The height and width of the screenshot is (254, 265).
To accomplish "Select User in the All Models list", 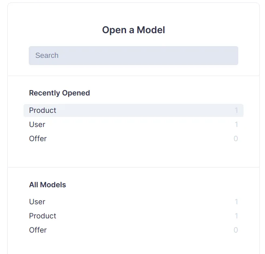I will click(x=37, y=202).
